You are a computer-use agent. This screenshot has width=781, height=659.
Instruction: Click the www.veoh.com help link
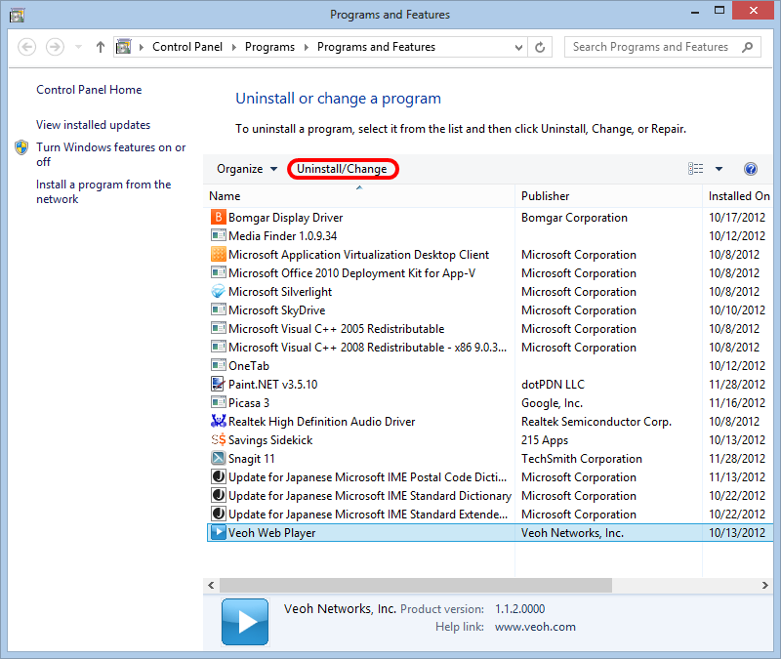tap(535, 627)
